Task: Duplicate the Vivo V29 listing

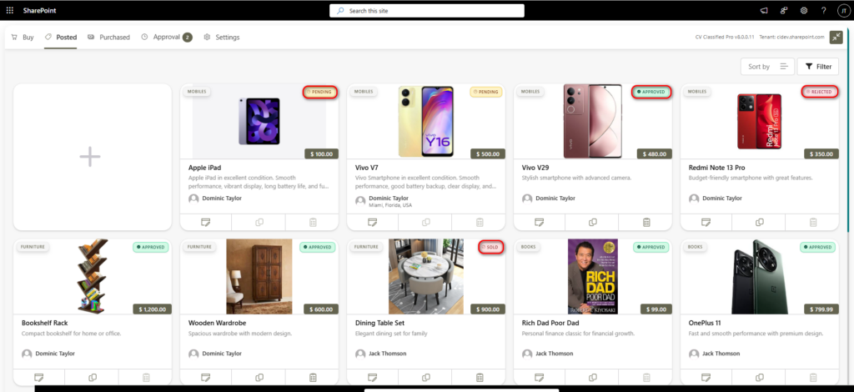Action: (593, 222)
